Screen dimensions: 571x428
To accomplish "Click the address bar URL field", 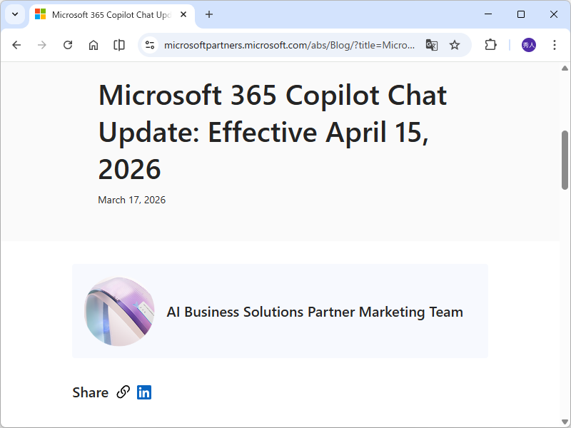I will pyautogui.click(x=289, y=45).
